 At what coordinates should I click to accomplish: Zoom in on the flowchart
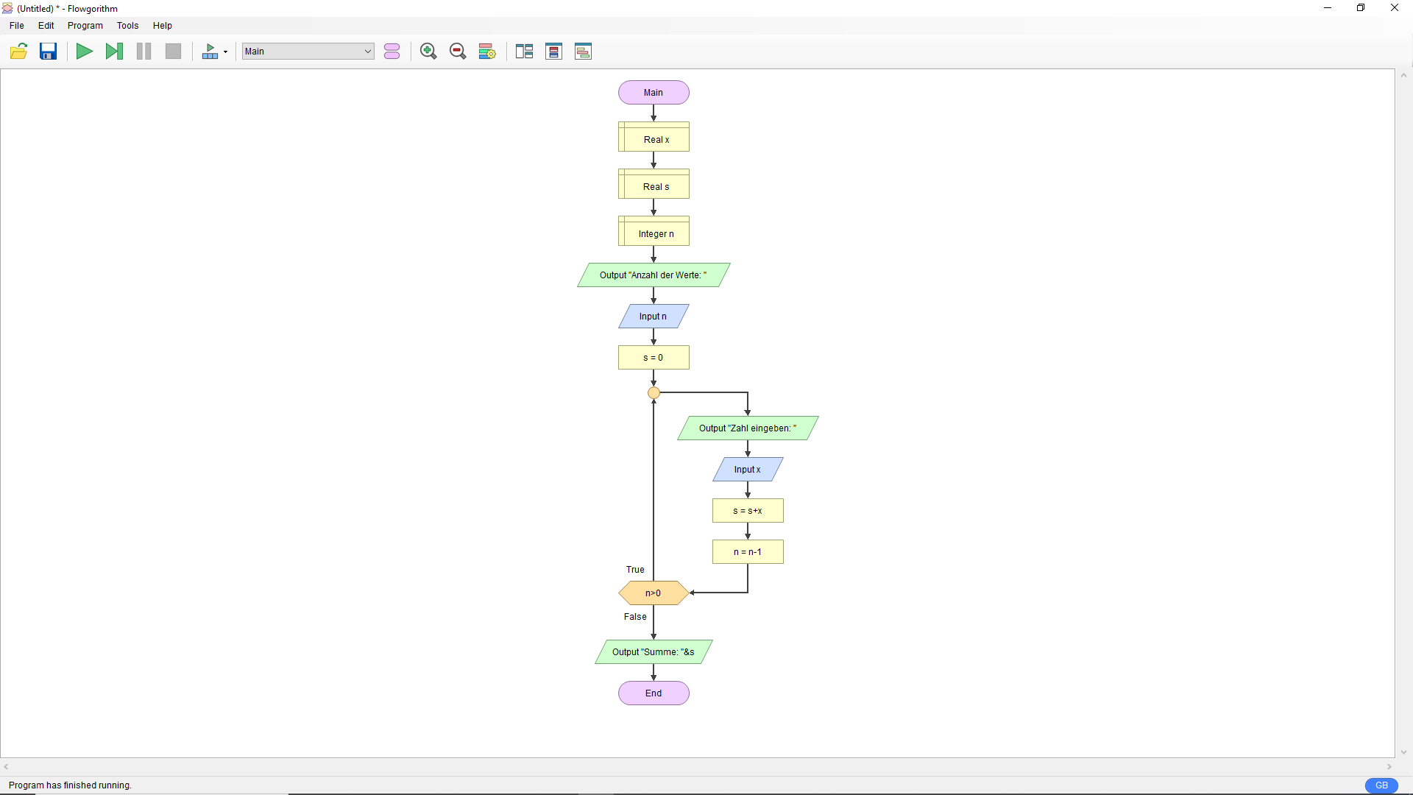coord(428,52)
